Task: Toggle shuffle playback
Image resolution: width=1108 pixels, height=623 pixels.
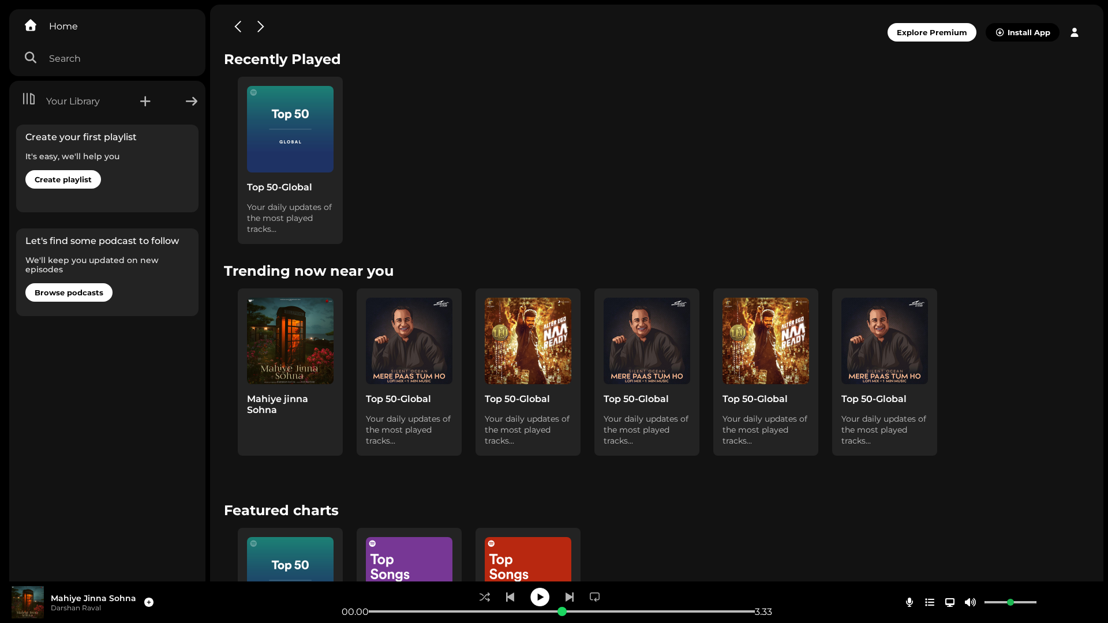Action: click(x=485, y=597)
